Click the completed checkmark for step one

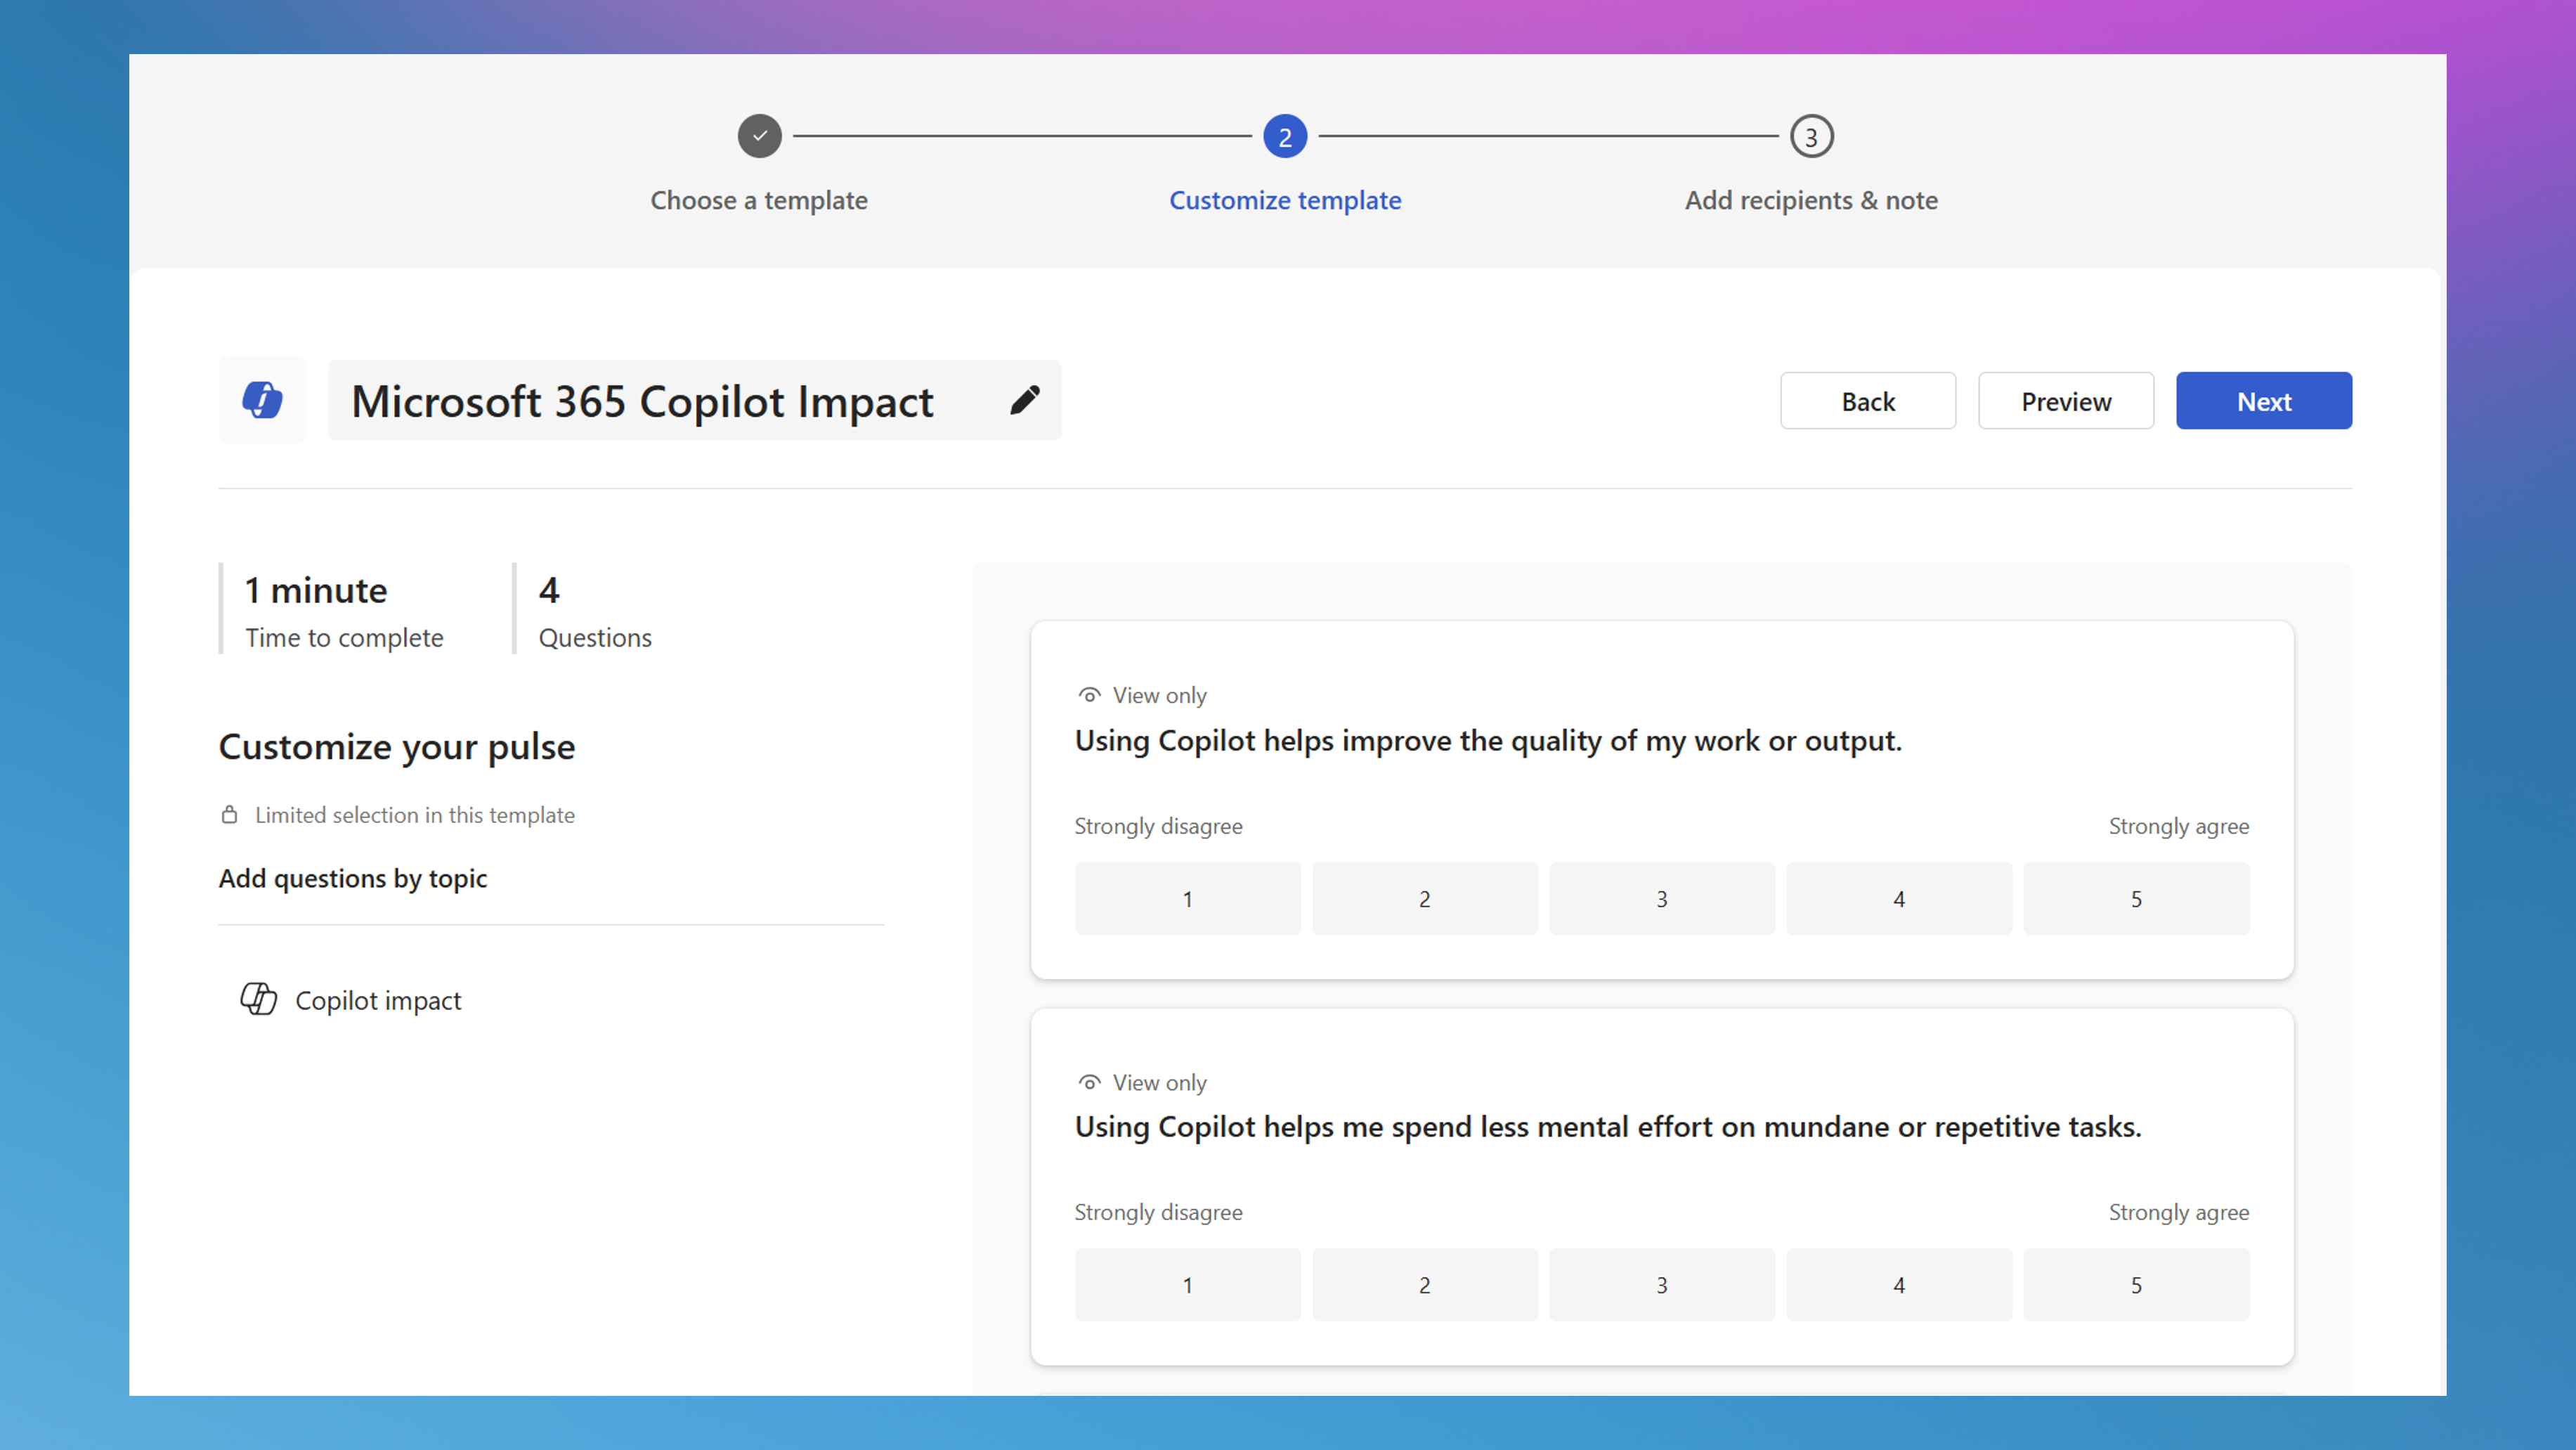pyautogui.click(x=759, y=136)
